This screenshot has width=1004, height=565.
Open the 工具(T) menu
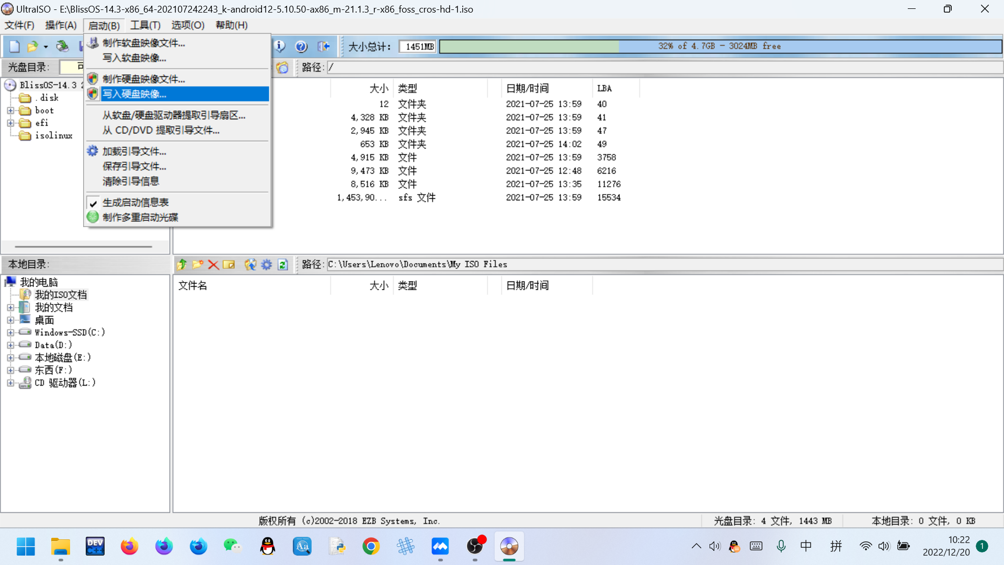click(x=145, y=25)
